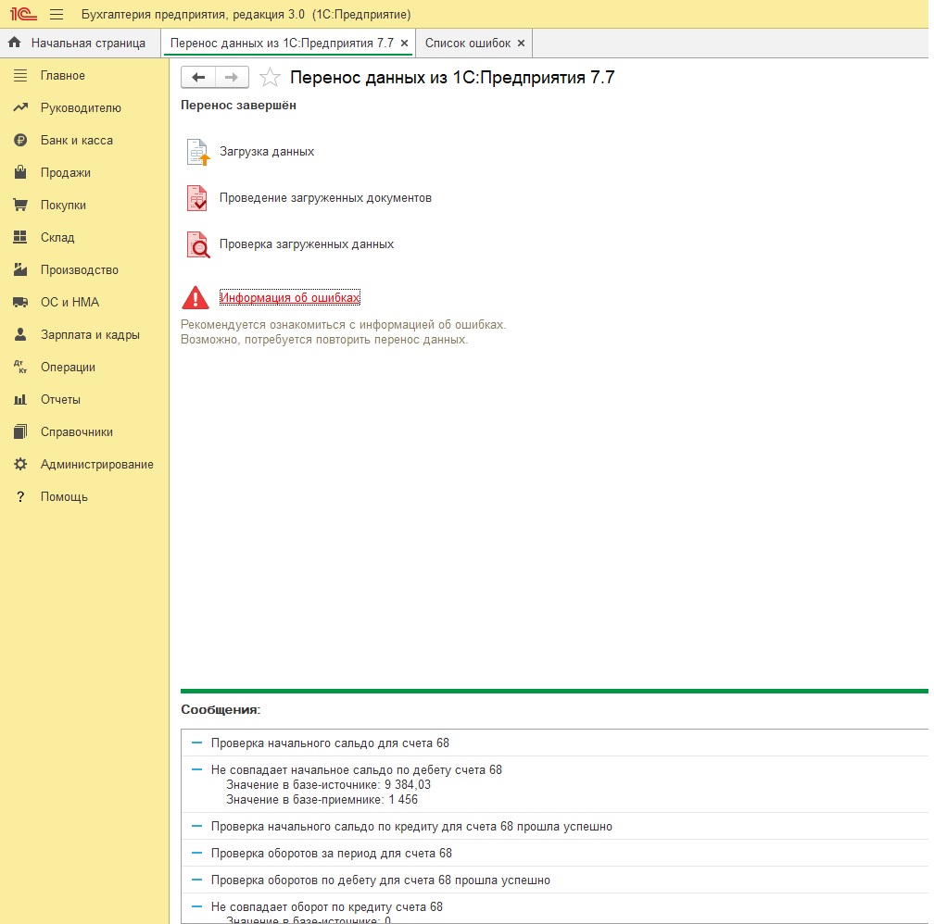Open the Покупки section

pos(63,205)
